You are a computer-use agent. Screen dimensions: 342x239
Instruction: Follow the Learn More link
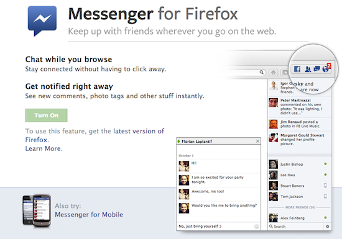point(43,148)
